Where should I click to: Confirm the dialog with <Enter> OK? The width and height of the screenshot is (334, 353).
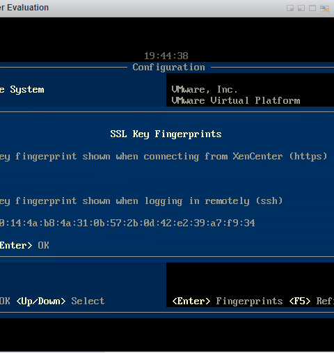(x=24, y=245)
